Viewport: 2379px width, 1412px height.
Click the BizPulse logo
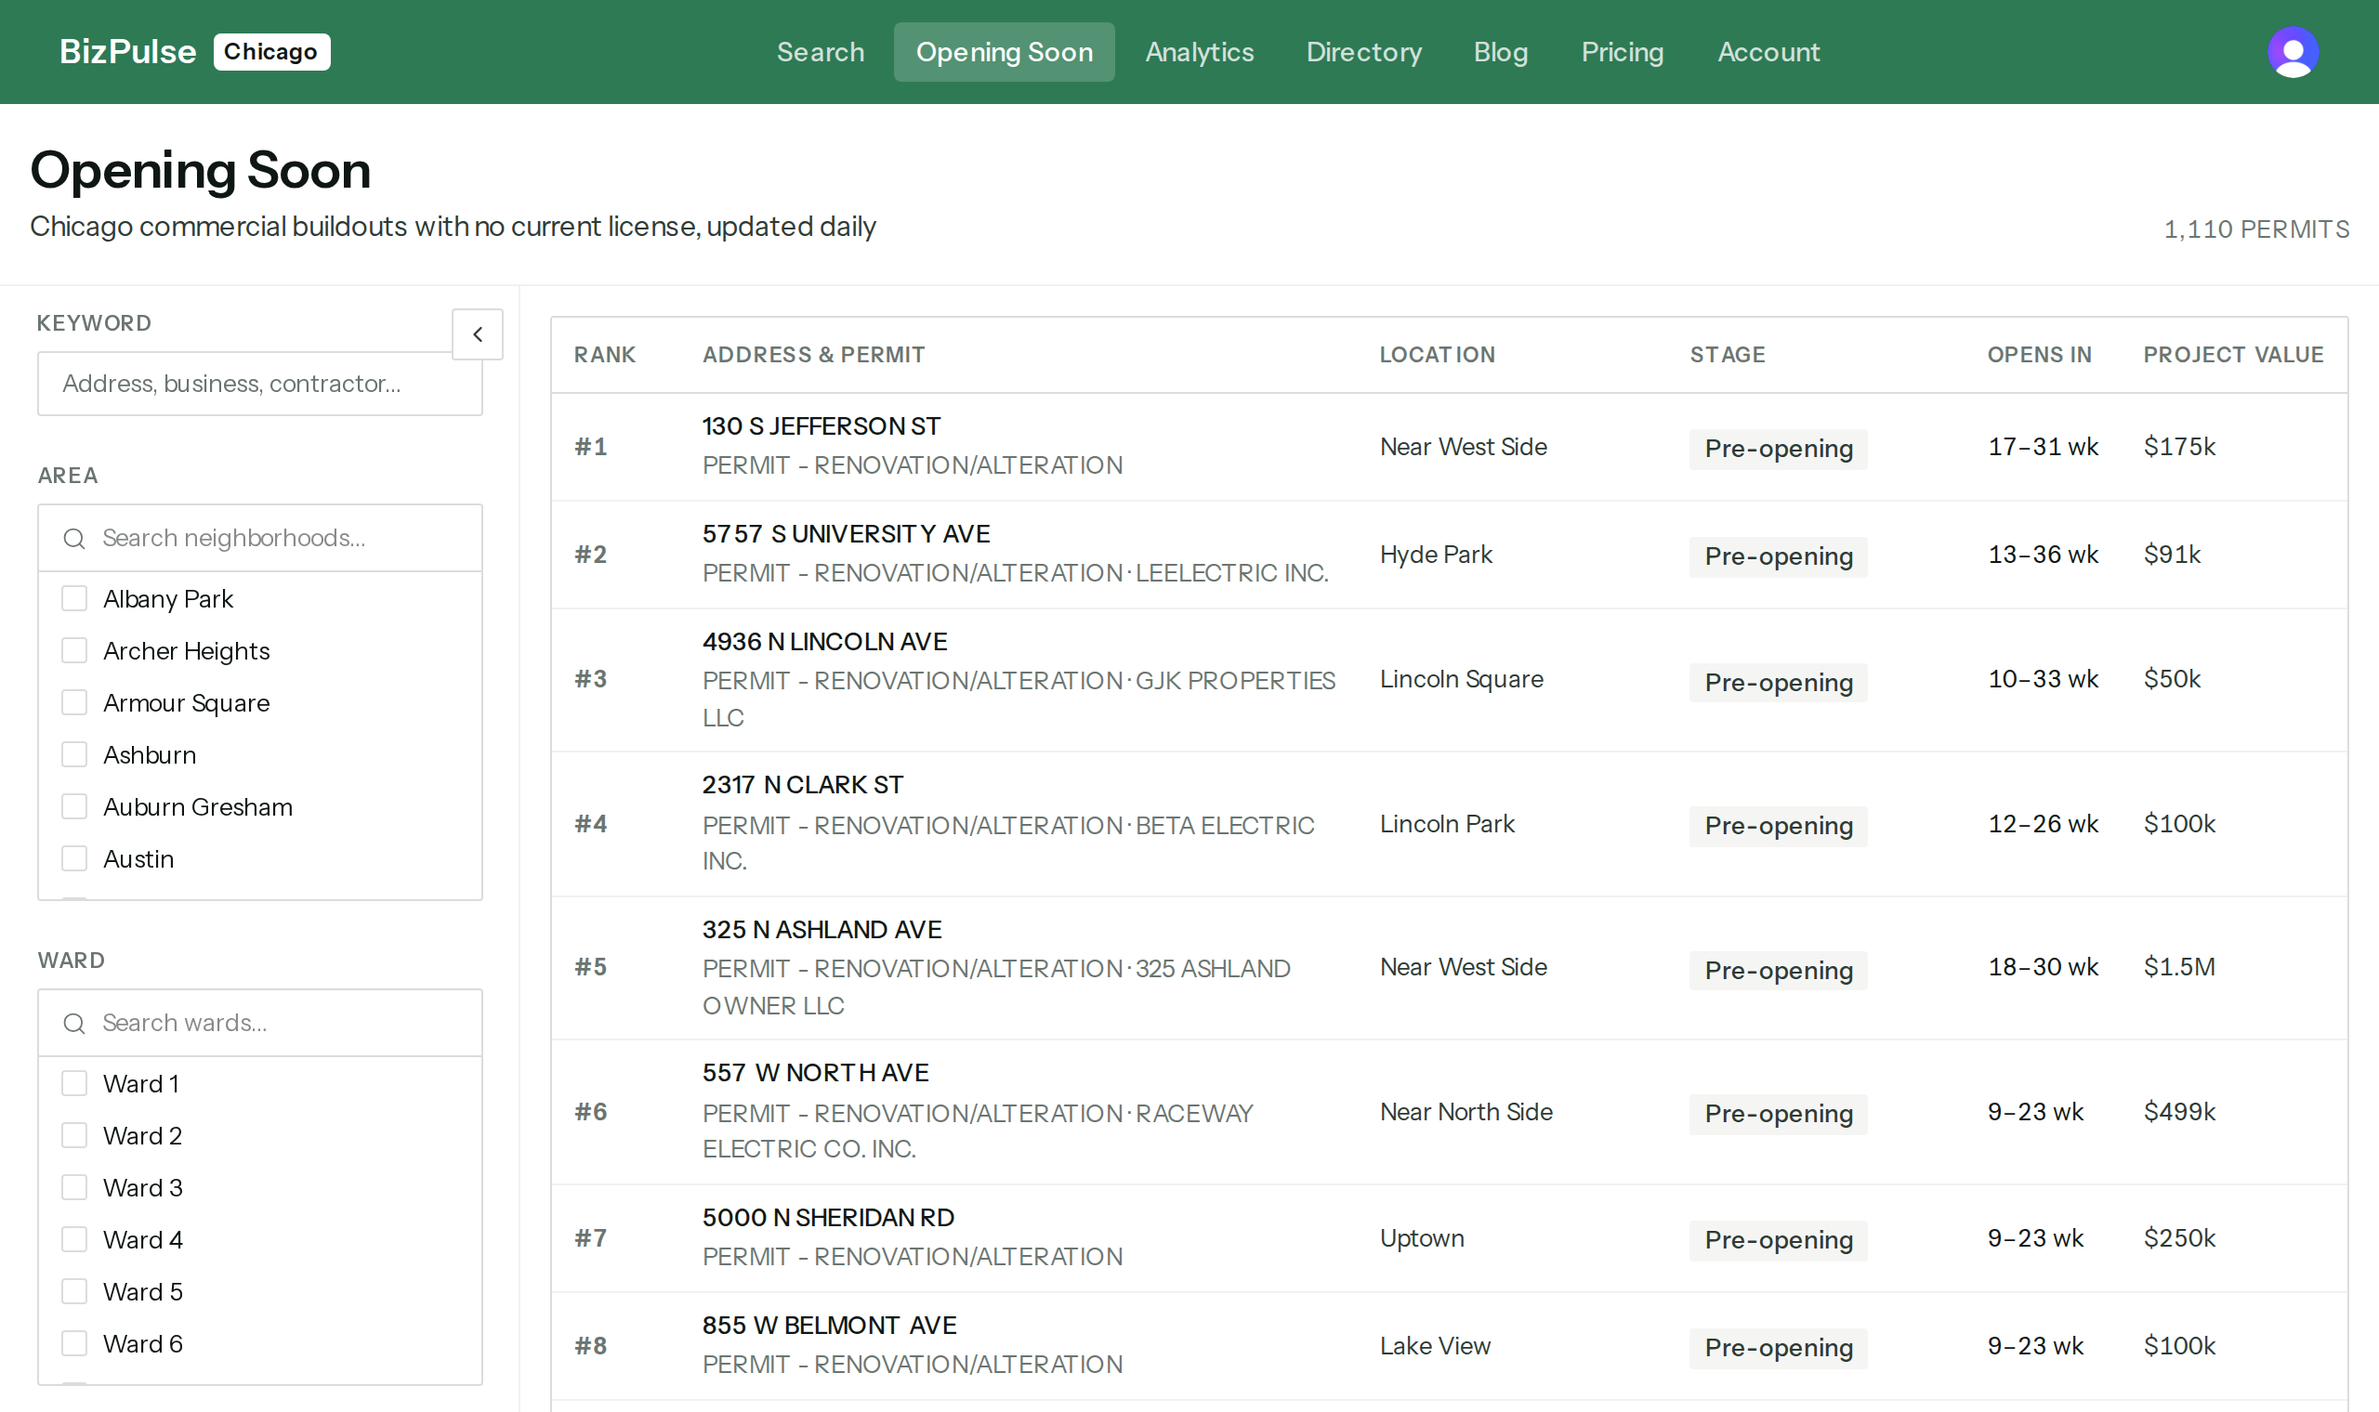point(127,51)
